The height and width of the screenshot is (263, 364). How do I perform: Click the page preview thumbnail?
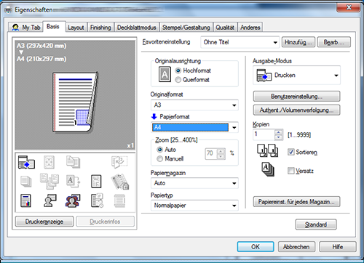[75, 102]
